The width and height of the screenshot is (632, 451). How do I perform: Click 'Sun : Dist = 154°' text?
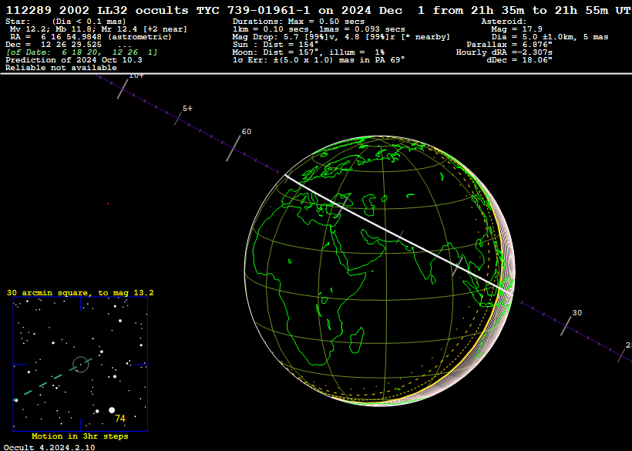tap(275, 45)
